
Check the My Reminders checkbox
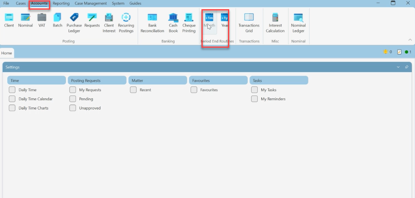tap(254, 99)
